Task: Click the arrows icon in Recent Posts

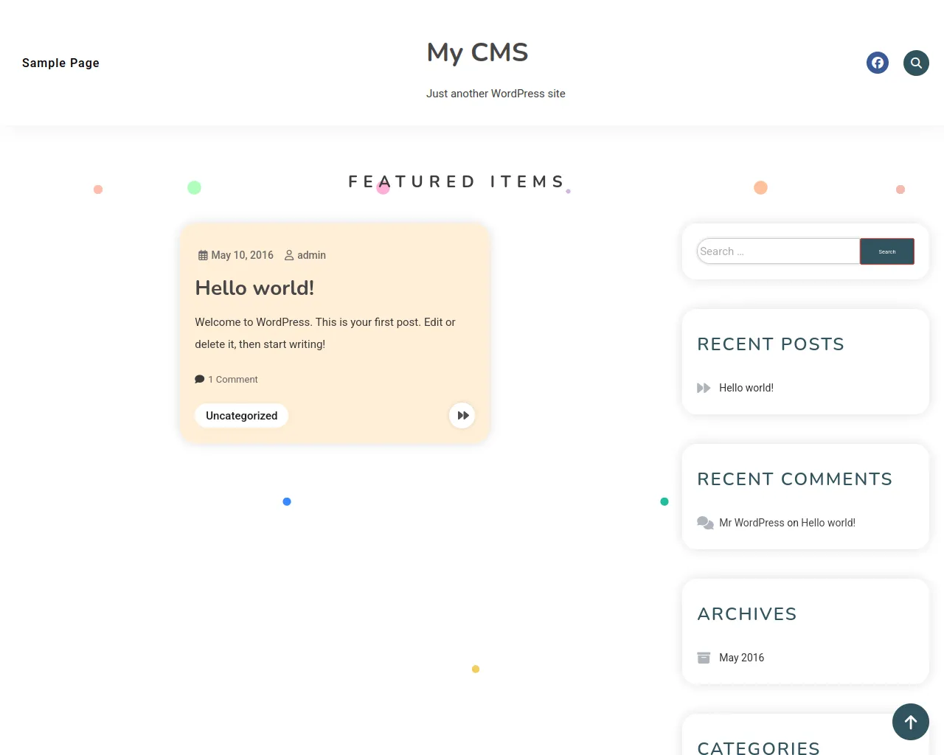Action: pos(704,388)
